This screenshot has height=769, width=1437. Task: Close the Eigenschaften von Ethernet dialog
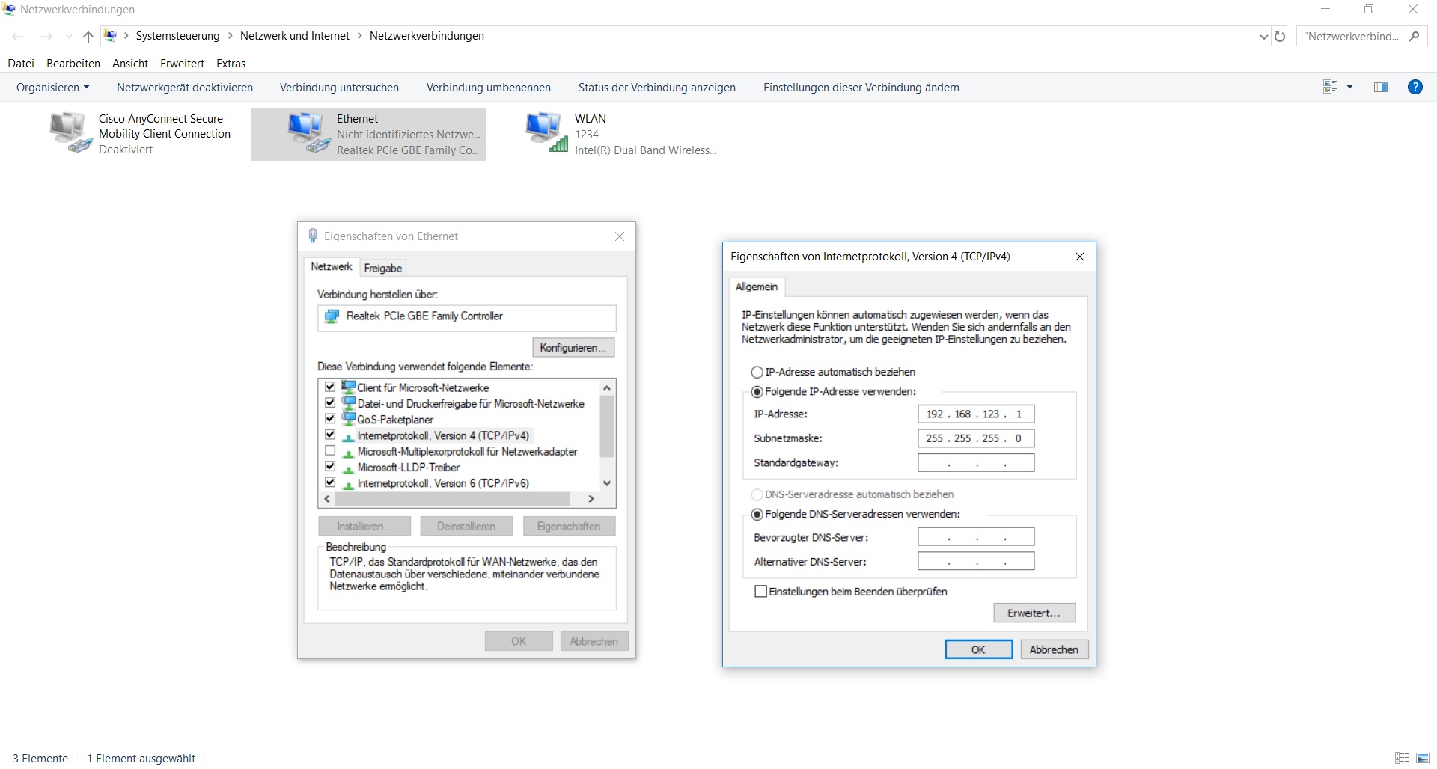620,236
